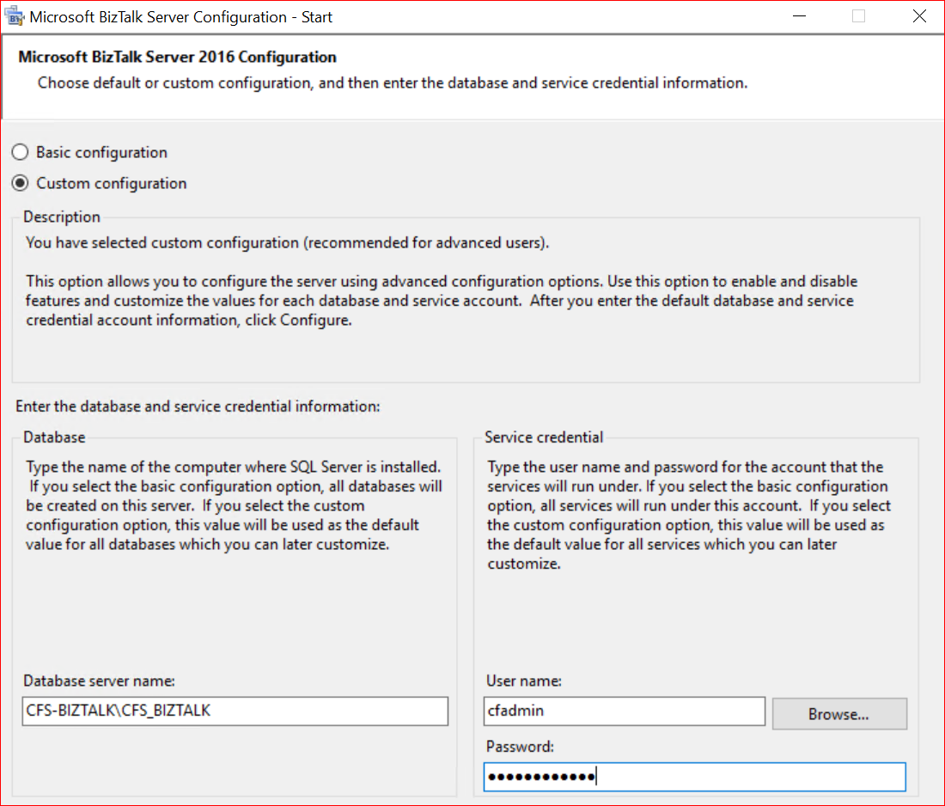Select the Basic configuration radio button
Screen dimensions: 945x806
pyautogui.click(x=20, y=153)
